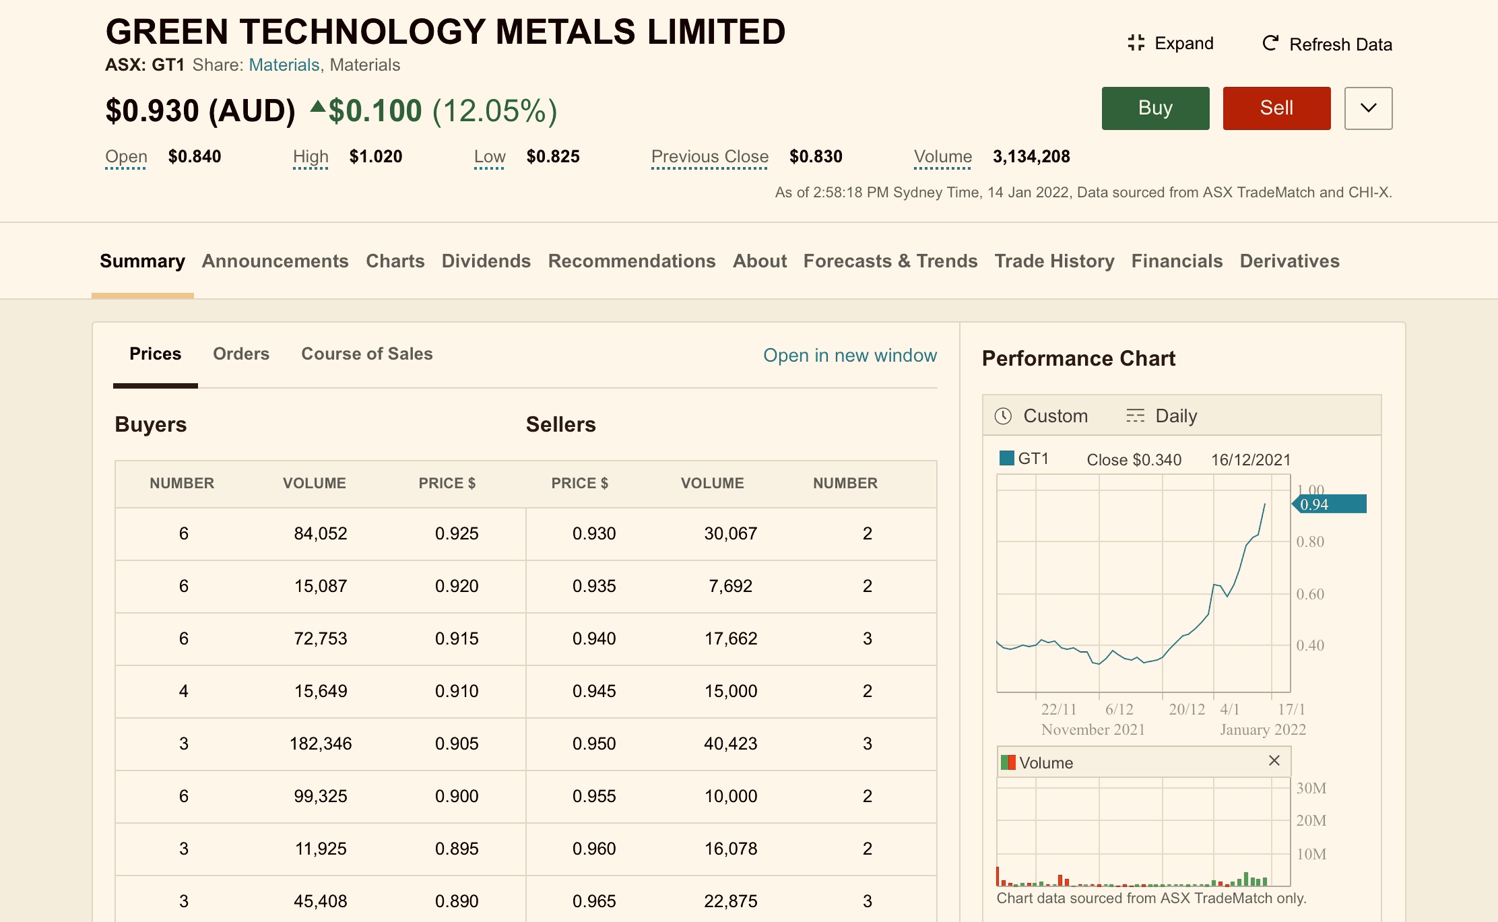This screenshot has width=1498, height=922.
Task: View the Trade History tab
Action: tap(1054, 261)
